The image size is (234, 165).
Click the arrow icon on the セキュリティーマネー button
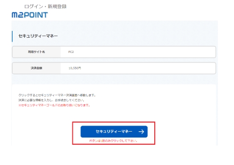(141, 132)
